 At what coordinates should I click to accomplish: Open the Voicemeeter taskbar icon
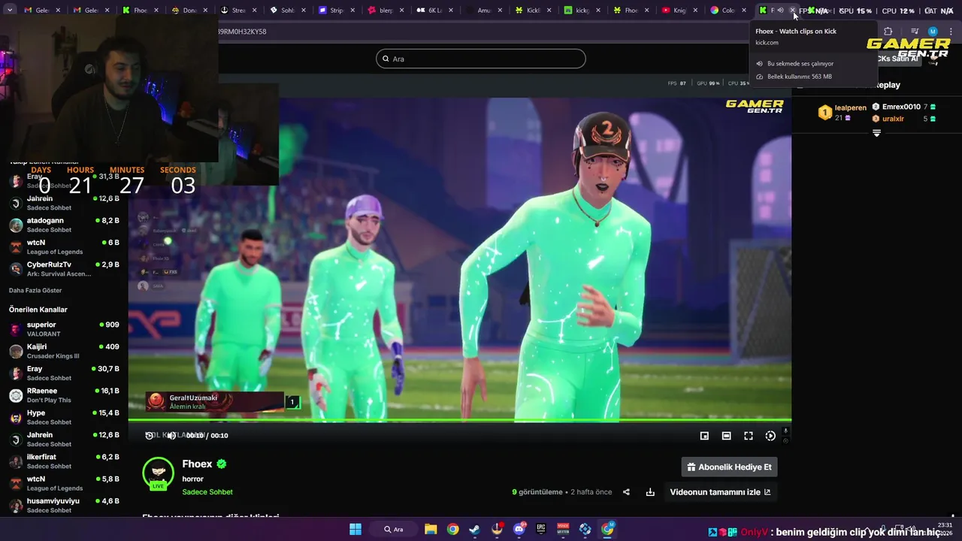[x=563, y=529]
